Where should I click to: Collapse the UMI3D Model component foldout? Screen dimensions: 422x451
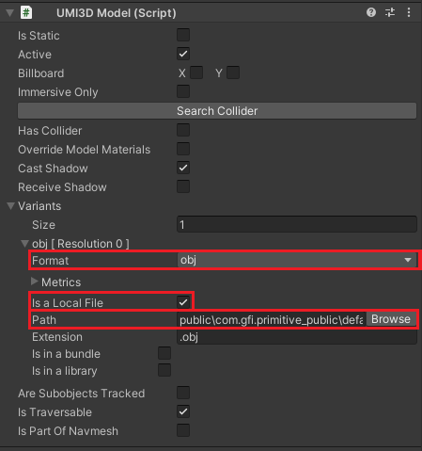10,13
